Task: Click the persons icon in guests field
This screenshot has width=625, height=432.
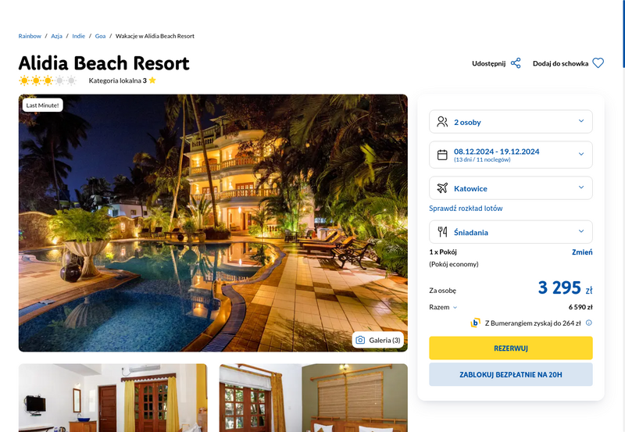Action: (x=442, y=122)
